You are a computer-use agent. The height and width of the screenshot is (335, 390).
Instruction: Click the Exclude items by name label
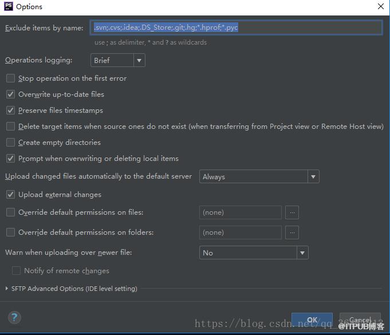point(44,28)
